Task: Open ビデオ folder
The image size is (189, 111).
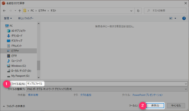Action: pos(14,56)
